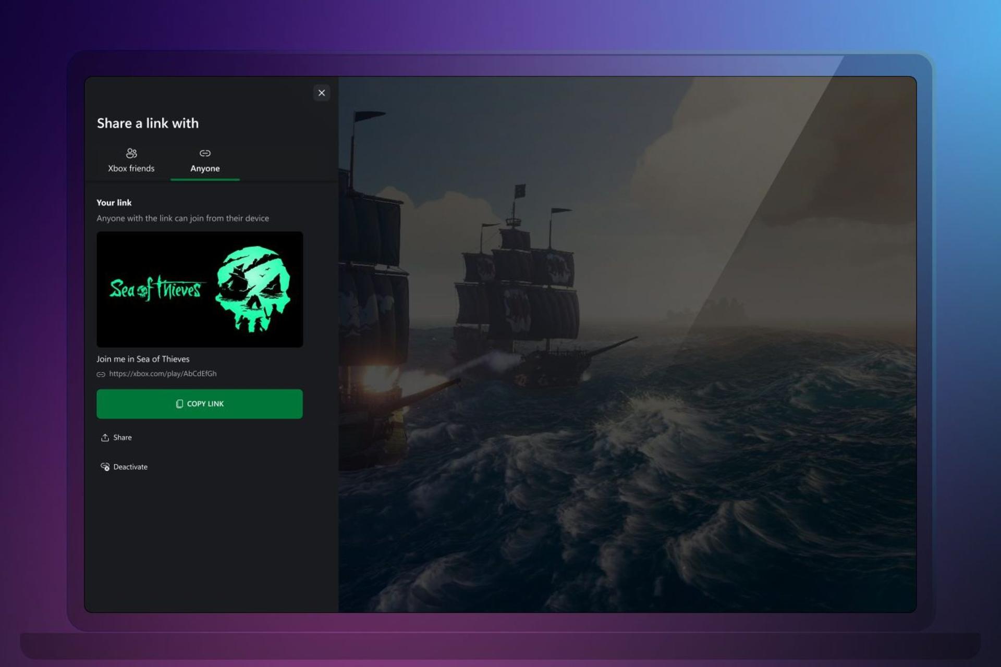The width and height of the screenshot is (1001, 667).
Task: Select the Anyone tab
Action: point(205,160)
